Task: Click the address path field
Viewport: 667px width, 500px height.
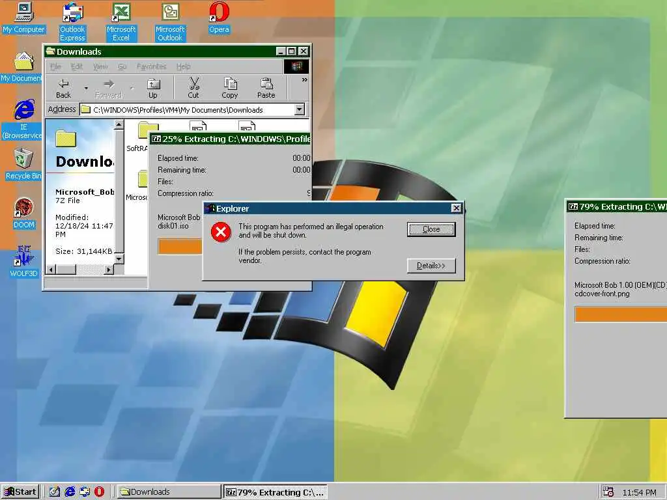Action: (187, 109)
